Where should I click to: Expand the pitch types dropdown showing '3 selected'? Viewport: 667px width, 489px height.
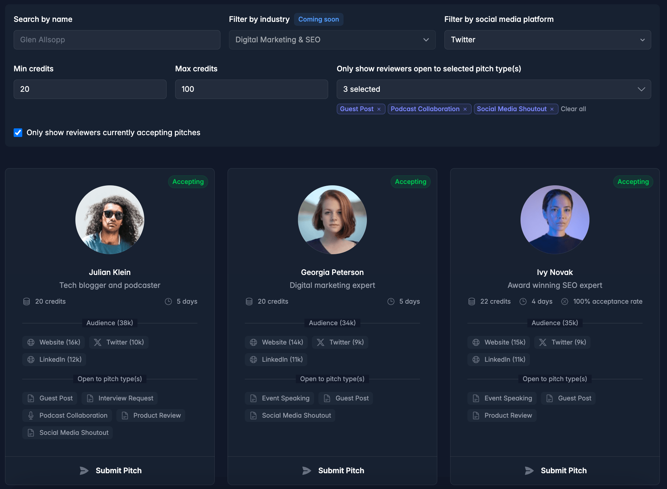tap(494, 89)
